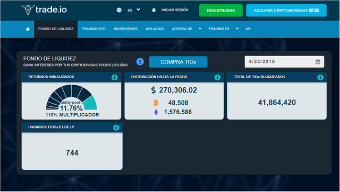Image resolution: width=340 pixels, height=192 pixels.
Task: Click the 48.508 Bitcoin amount
Action: (178, 103)
